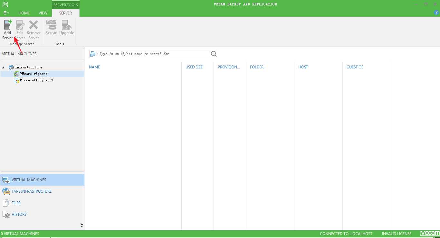
Task: Click the Tape Infrastructure pane icon
Action: 6,191
